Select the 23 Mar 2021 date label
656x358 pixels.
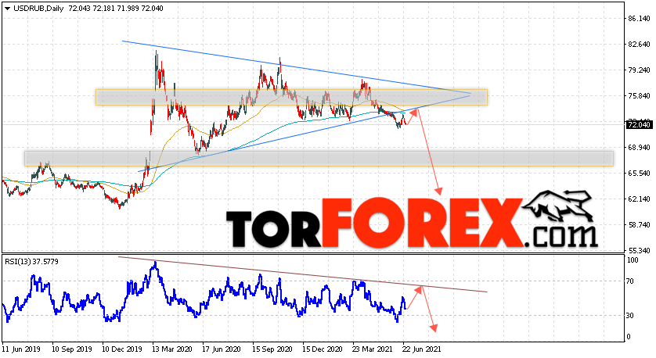click(373, 349)
